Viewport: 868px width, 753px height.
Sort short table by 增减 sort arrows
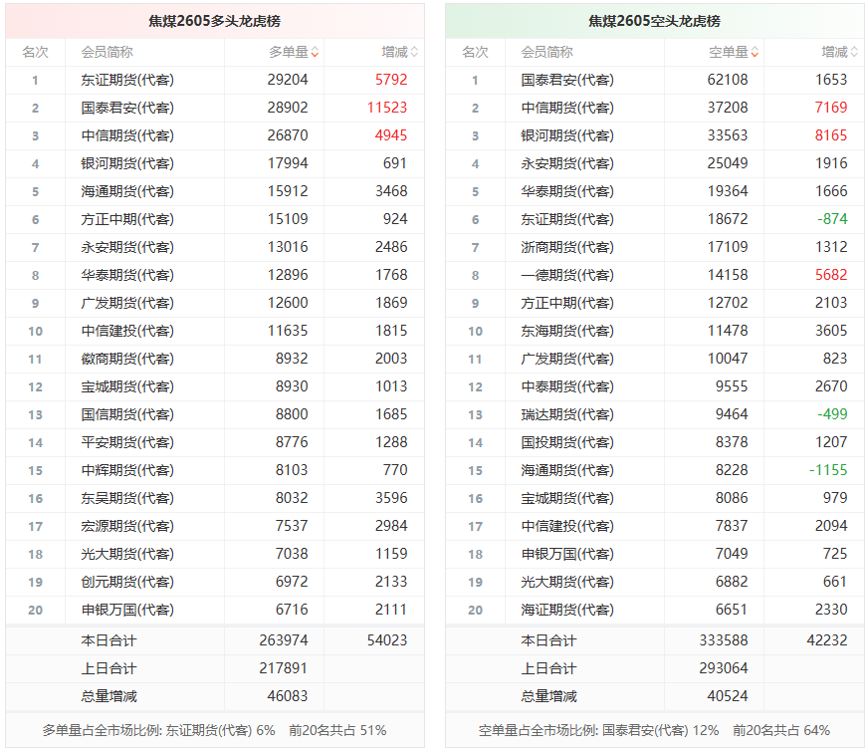pos(854,53)
